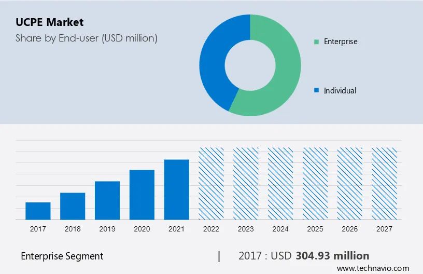Viewport: 423px width, 274px height.
Task: Select the Individual legend label
Action: tap(340, 90)
